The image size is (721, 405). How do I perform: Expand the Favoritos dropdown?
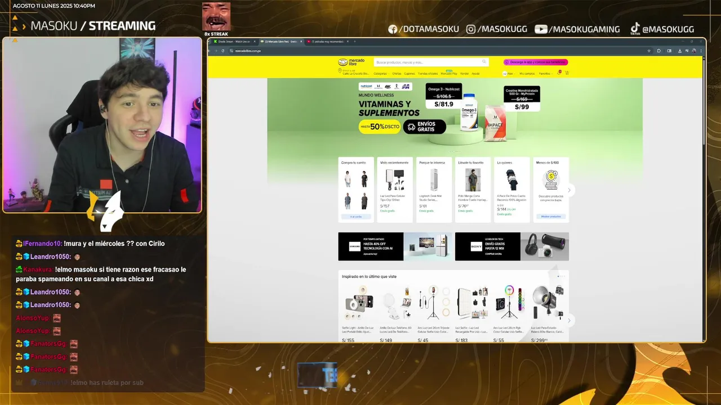(x=545, y=74)
